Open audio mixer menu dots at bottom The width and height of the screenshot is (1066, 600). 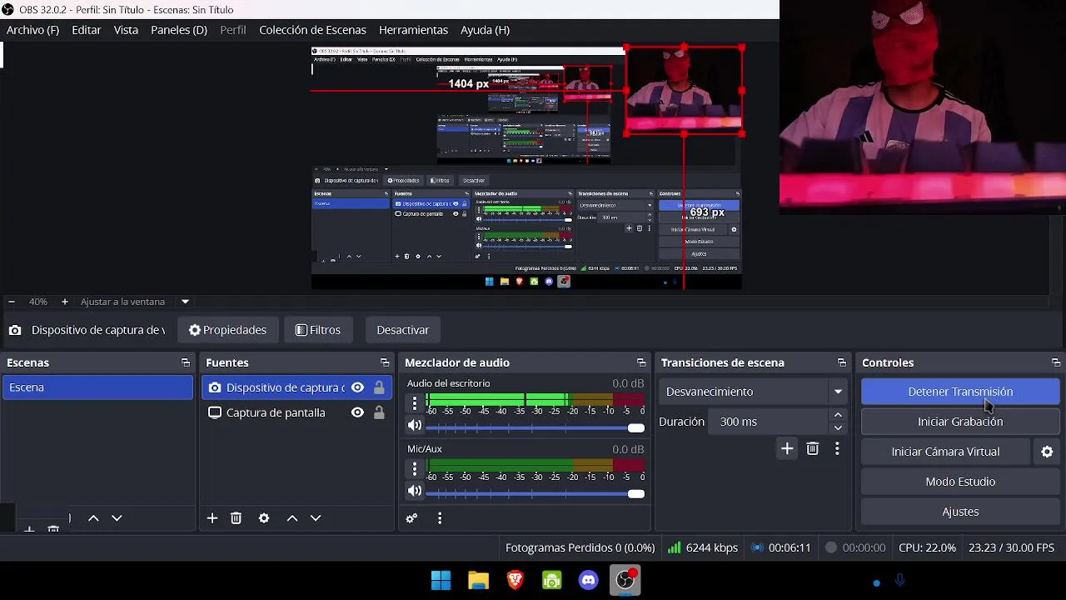pyautogui.click(x=440, y=518)
